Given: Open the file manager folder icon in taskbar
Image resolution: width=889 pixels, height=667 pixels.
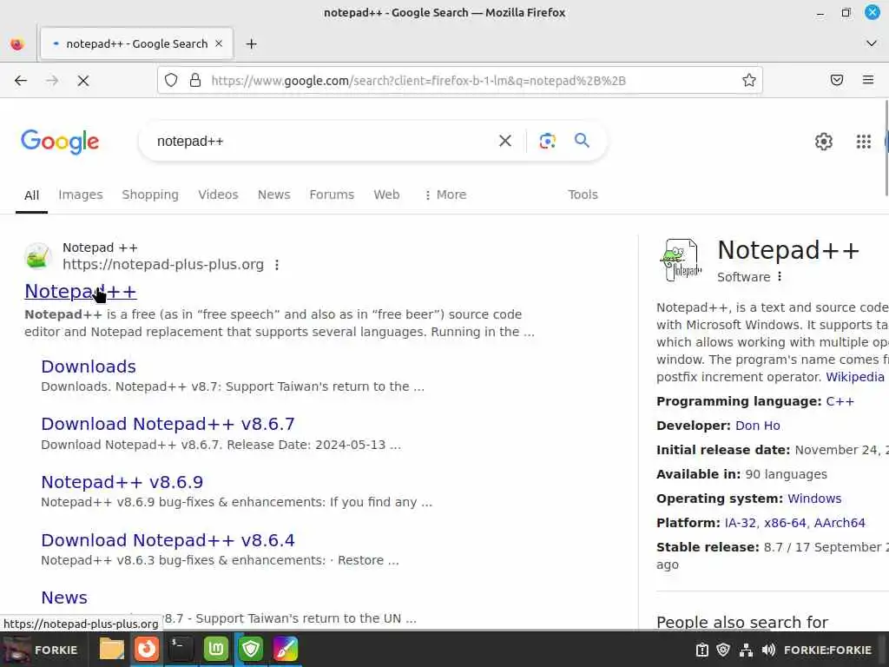Looking at the screenshot, I should click(x=111, y=649).
